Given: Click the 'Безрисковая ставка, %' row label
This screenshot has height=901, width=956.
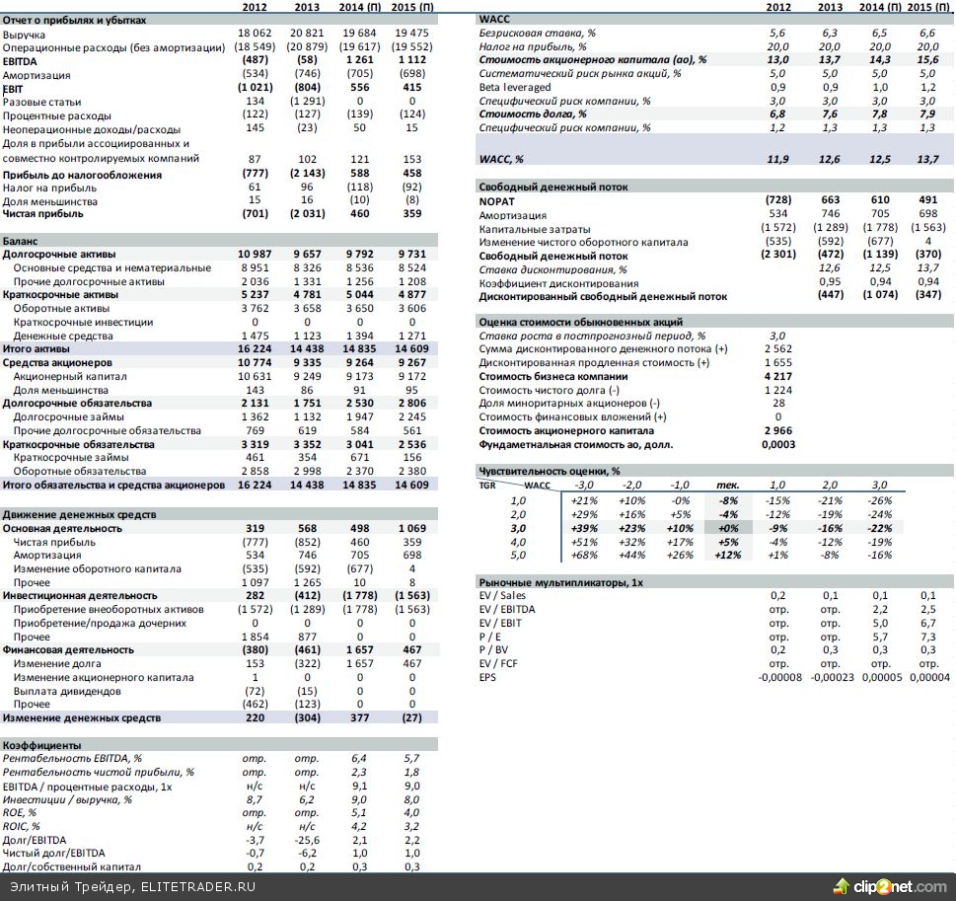Looking at the screenshot, I should click(537, 33).
